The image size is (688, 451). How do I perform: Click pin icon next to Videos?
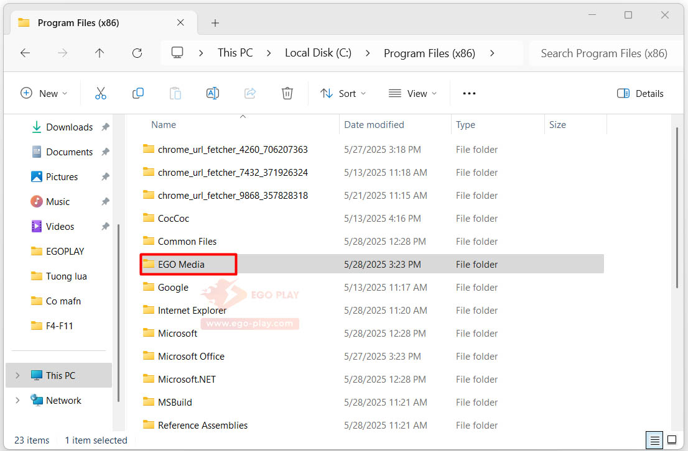coord(105,227)
